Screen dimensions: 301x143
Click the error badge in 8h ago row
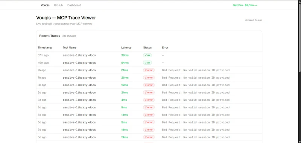click(x=149, y=85)
